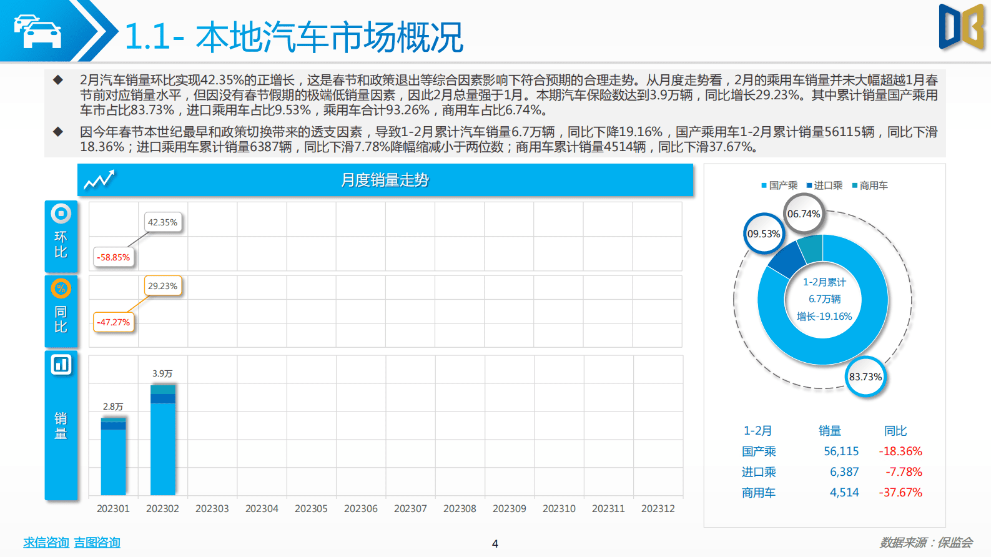Screen dimensions: 991x557
Task: Click the -47.27% data label
Action: (114, 322)
